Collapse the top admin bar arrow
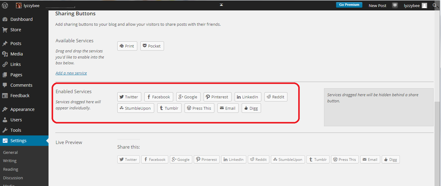Viewport: 441px width, 186px height. pos(221,5)
